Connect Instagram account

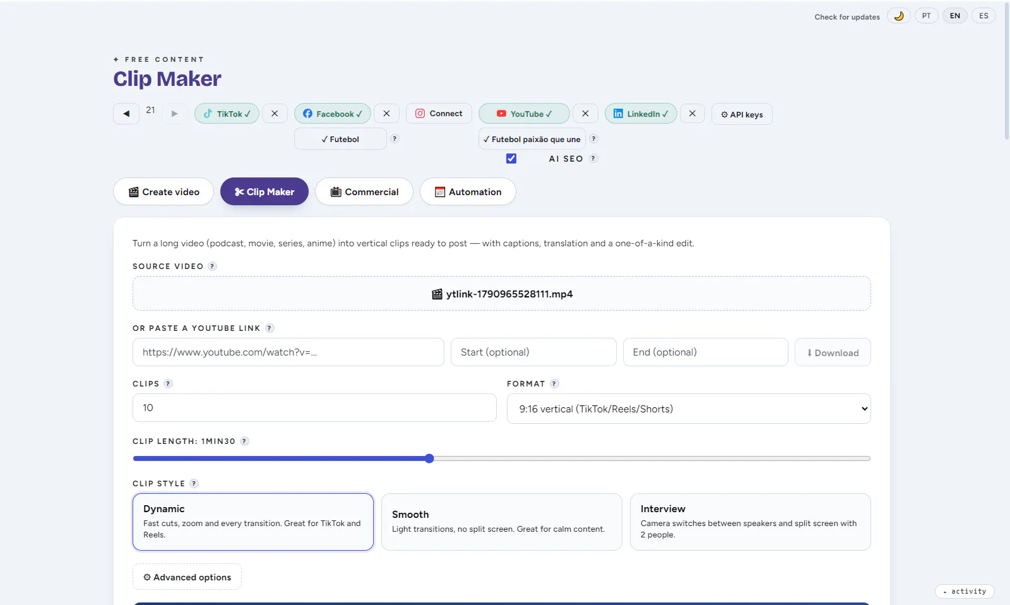pyautogui.click(x=439, y=114)
